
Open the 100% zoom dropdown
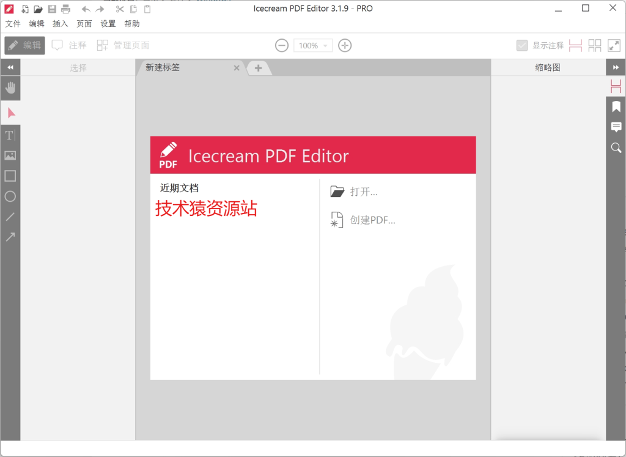(313, 45)
